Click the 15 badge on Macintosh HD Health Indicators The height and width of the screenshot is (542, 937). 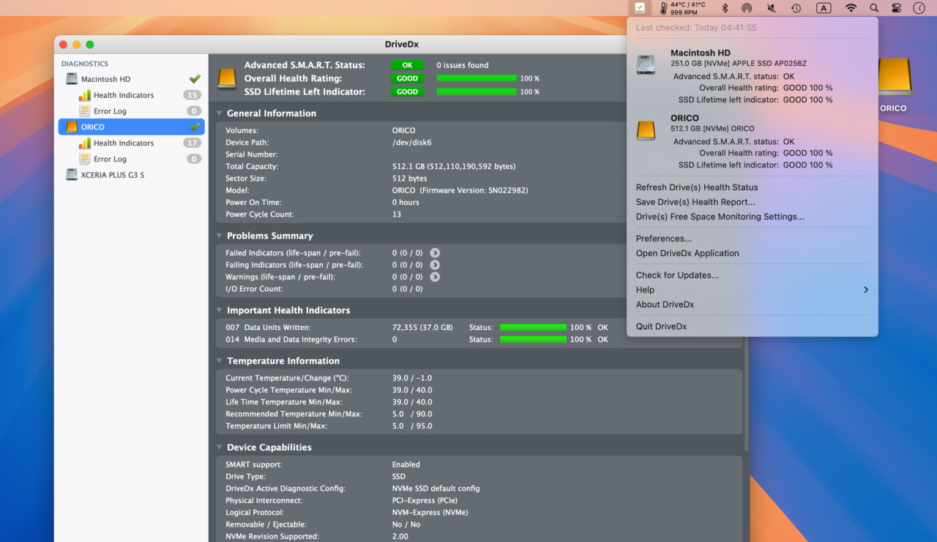192,95
